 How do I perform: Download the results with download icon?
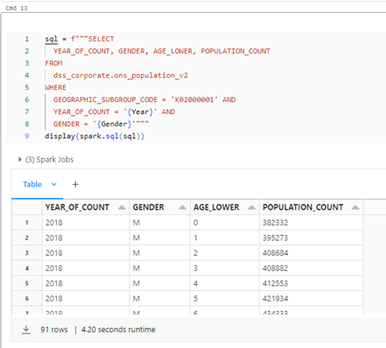[x=26, y=329]
